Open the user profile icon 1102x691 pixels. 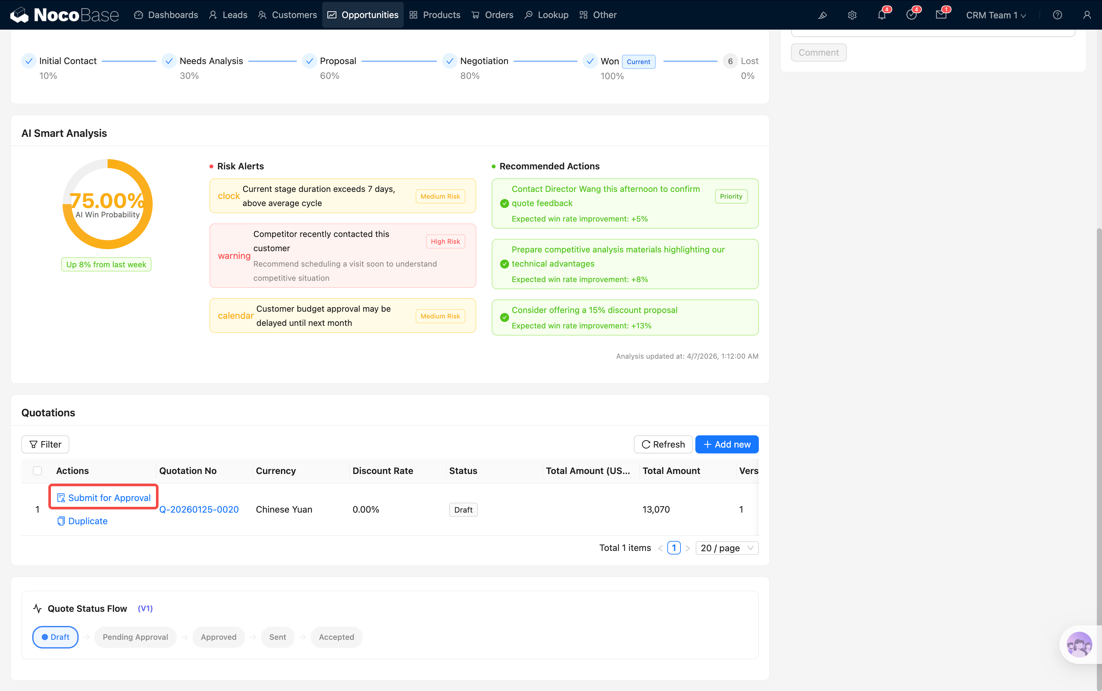(x=1087, y=15)
